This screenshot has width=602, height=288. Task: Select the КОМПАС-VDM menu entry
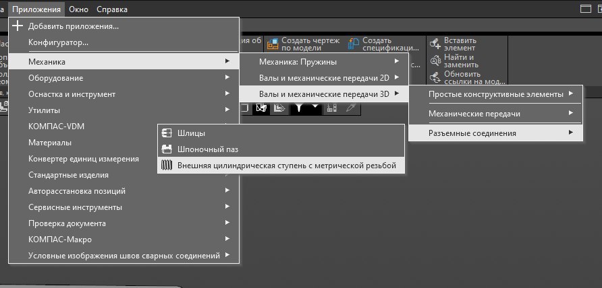pyautogui.click(x=83, y=127)
